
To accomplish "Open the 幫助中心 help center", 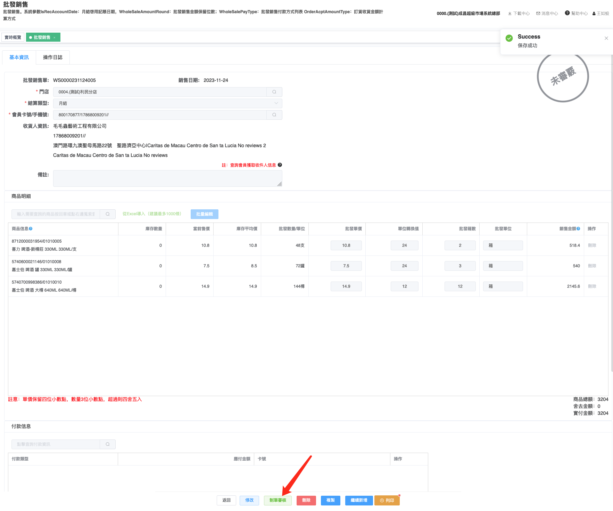I will coord(576,14).
